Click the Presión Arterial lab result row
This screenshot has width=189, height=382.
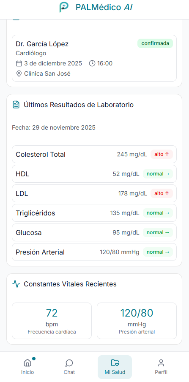(94, 252)
